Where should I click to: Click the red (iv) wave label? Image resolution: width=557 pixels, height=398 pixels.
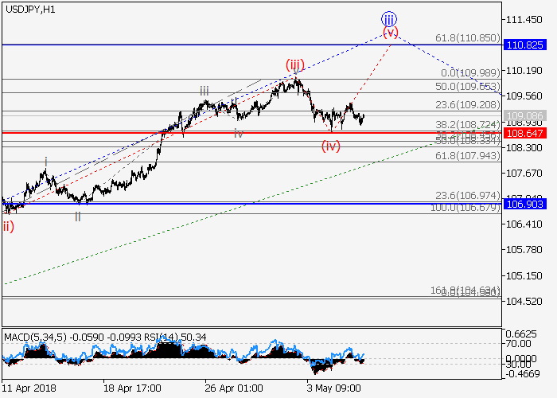[x=331, y=146]
